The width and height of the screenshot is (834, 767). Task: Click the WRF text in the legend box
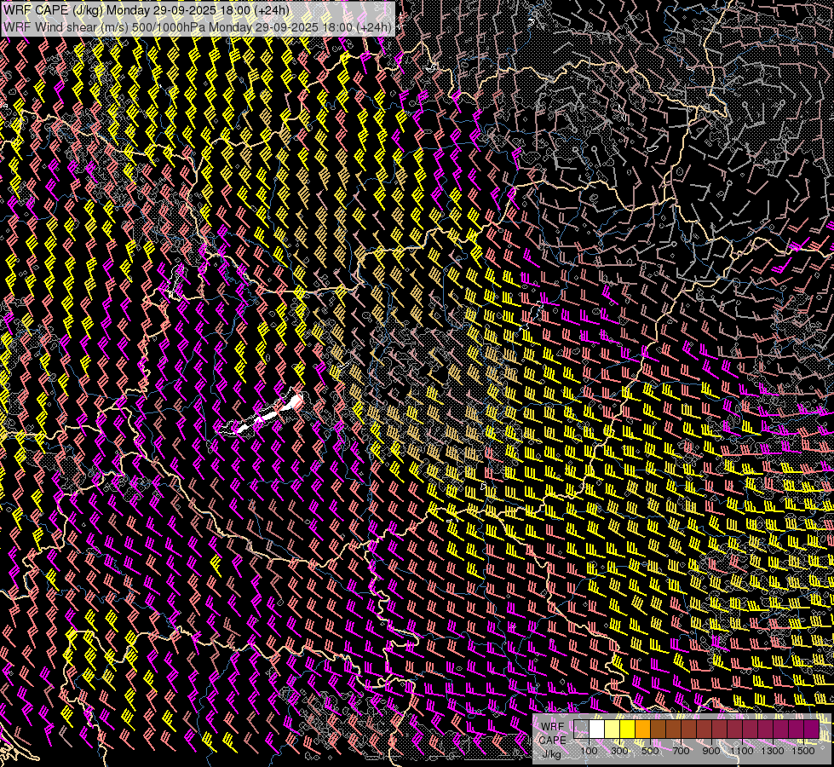point(552,726)
